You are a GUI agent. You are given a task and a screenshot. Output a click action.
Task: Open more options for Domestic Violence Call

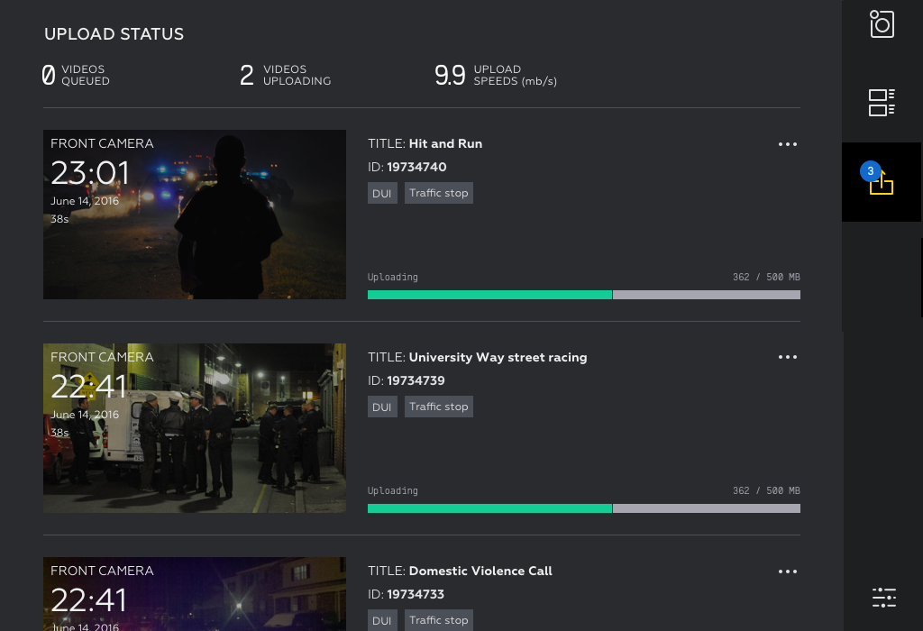788,572
